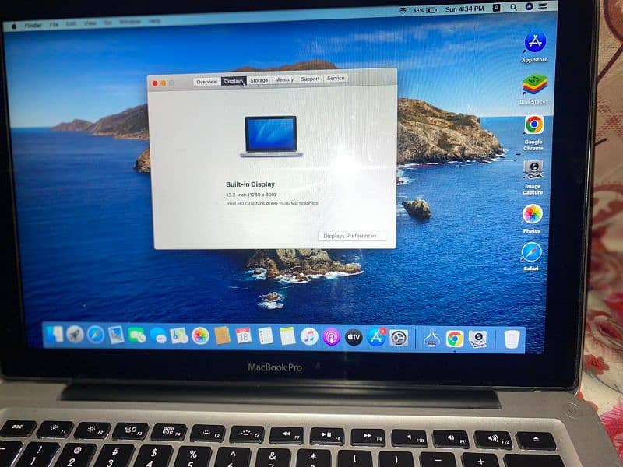Switch to the Overview tab

tap(206, 81)
